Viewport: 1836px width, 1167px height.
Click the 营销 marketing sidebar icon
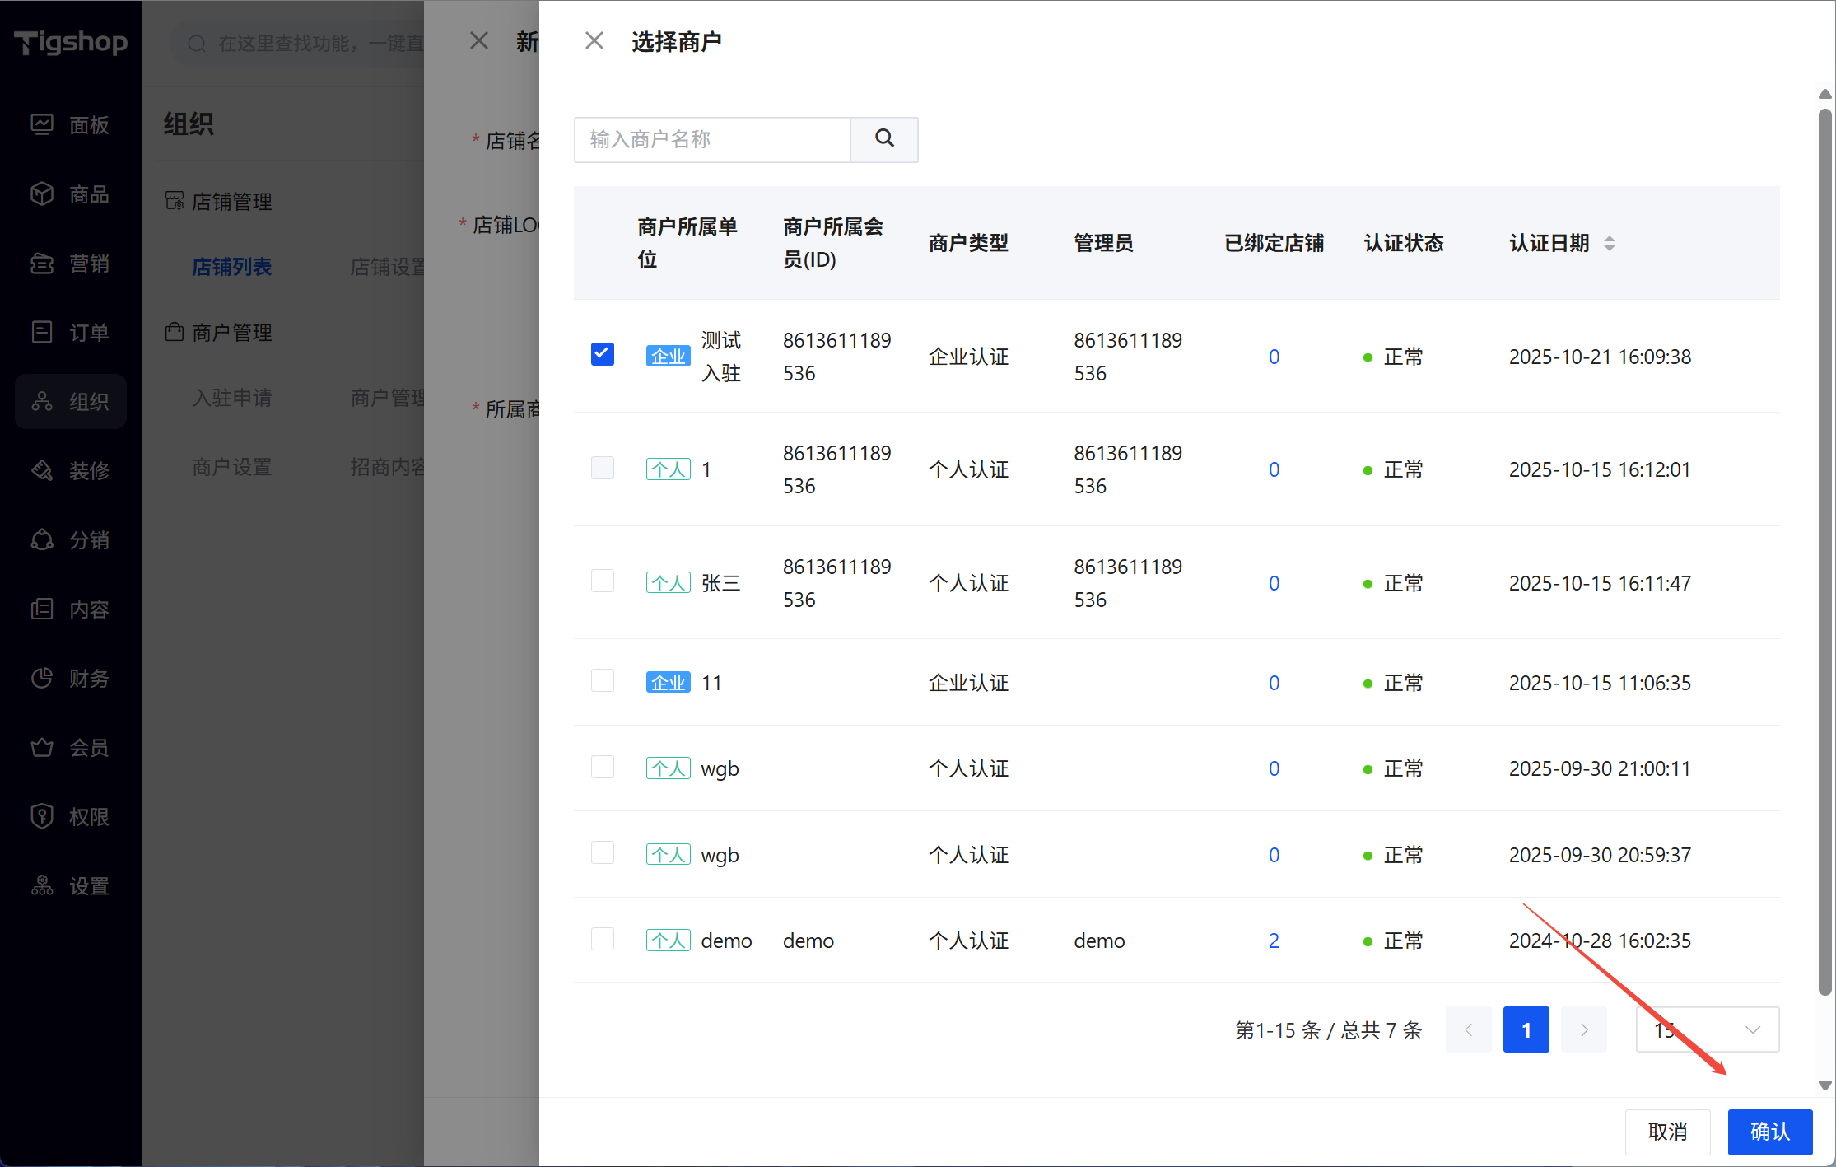coord(42,263)
